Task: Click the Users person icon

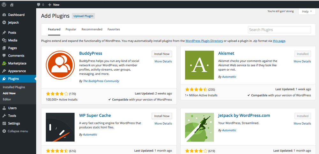Action: (x=4, y=108)
